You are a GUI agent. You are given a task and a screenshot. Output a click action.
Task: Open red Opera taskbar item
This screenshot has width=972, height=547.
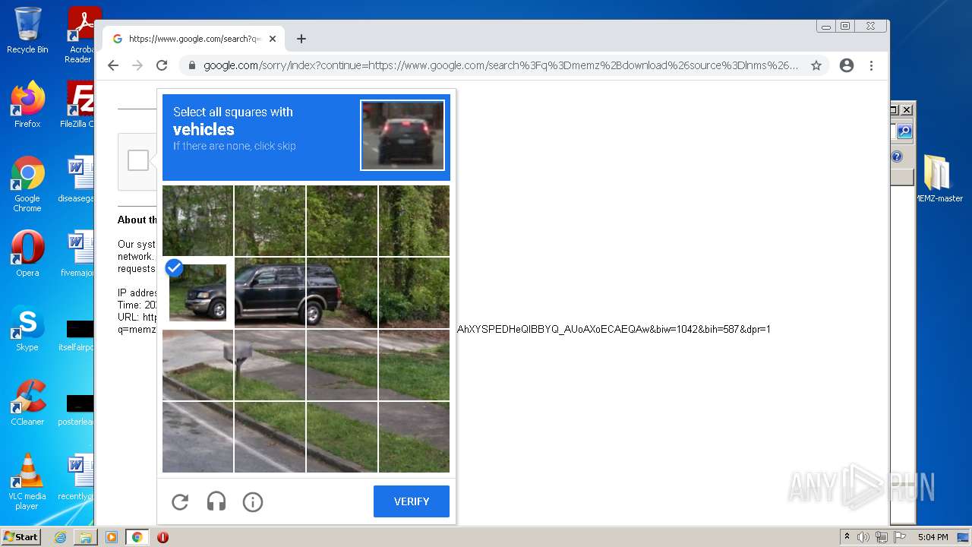(163, 537)
